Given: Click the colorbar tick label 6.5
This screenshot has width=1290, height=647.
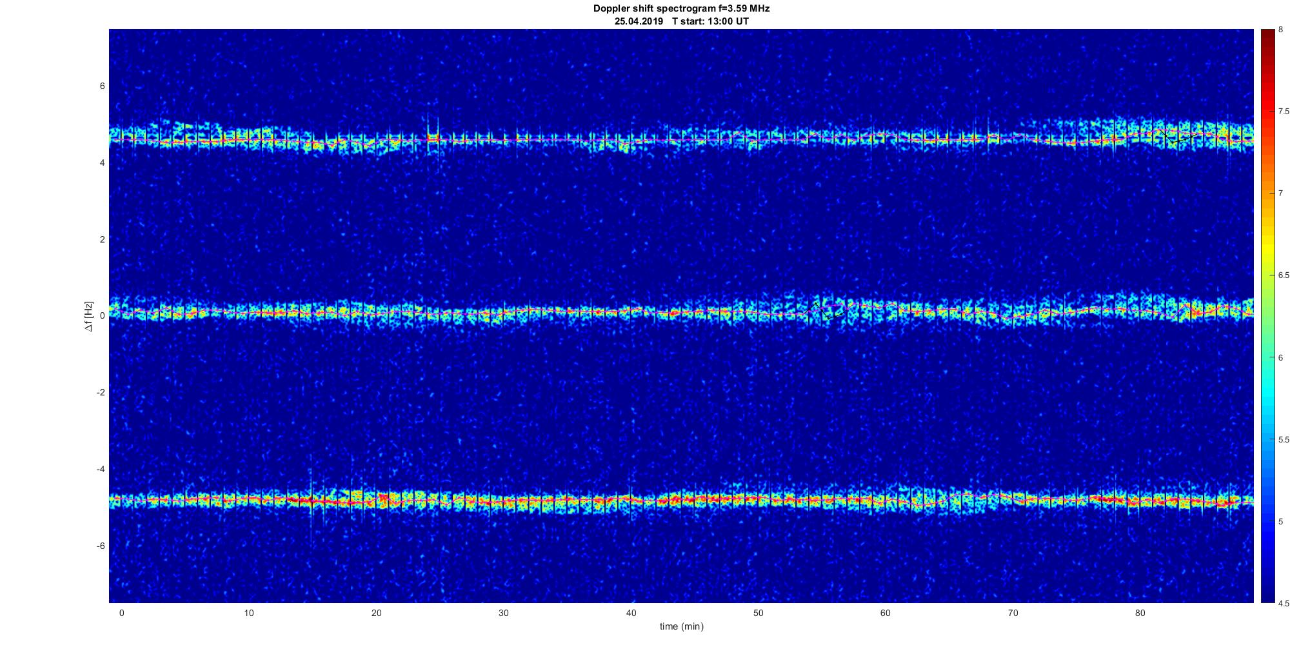Looking at the screenshot, I should (1284, 275).
